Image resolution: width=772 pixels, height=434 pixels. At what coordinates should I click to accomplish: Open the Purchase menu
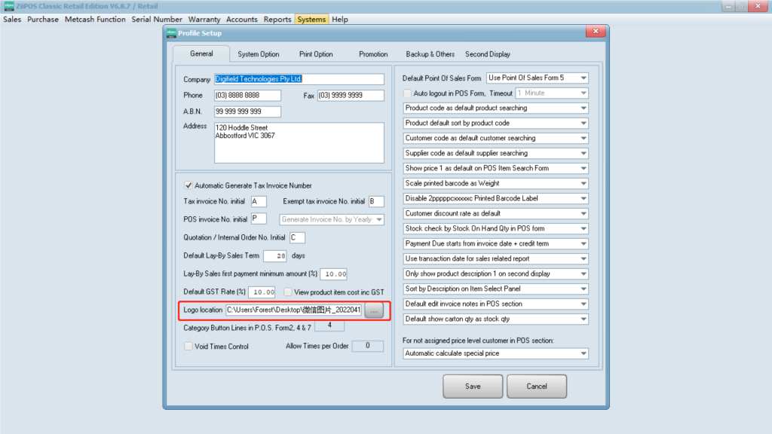coord(43,19)
